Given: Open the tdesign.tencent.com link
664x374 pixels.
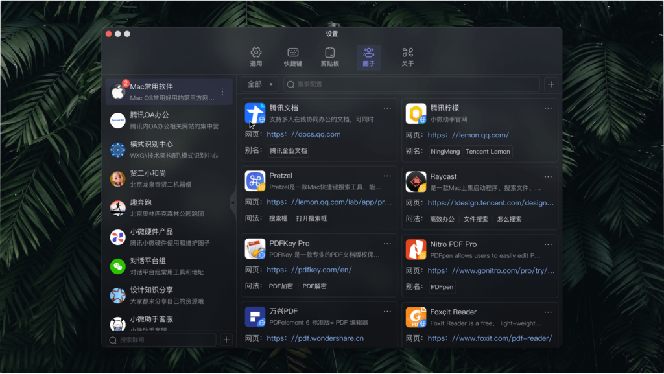Looking at the screenshot, I should pyautogui.click(x=491, y=203).
